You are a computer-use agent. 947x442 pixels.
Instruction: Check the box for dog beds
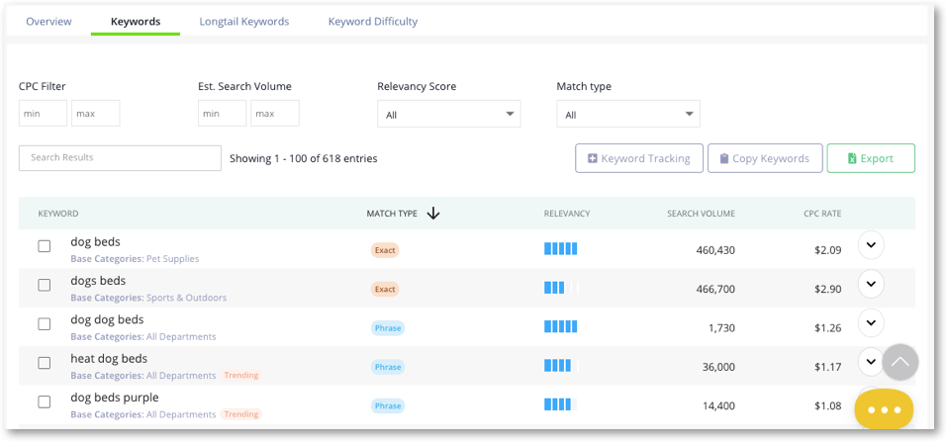[x=45, y=246]
